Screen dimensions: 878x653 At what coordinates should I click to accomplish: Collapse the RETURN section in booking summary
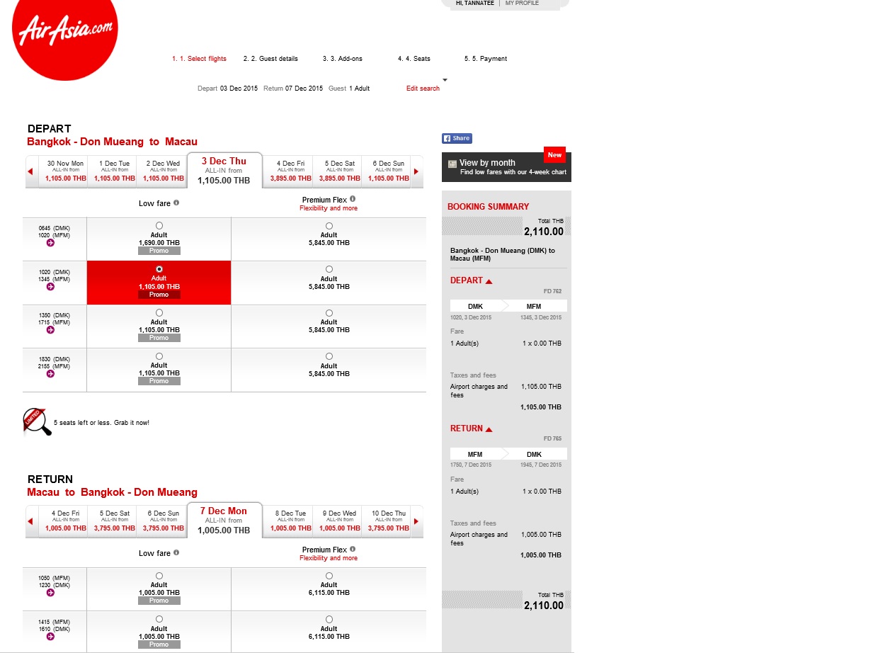pos(489,429)
